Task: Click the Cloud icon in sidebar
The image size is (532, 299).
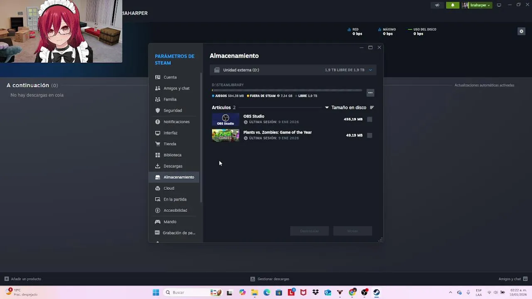Action: pyautogui.click(x=158, y=188)
